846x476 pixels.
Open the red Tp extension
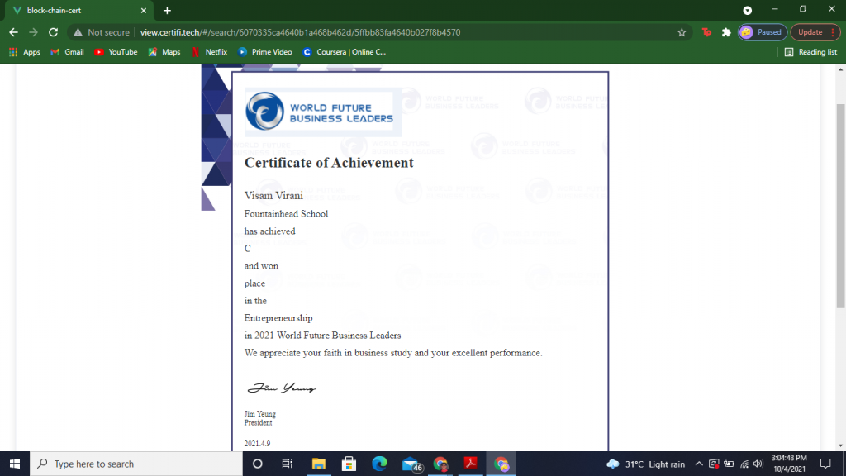pyautogui.click(x=706, y=32)
